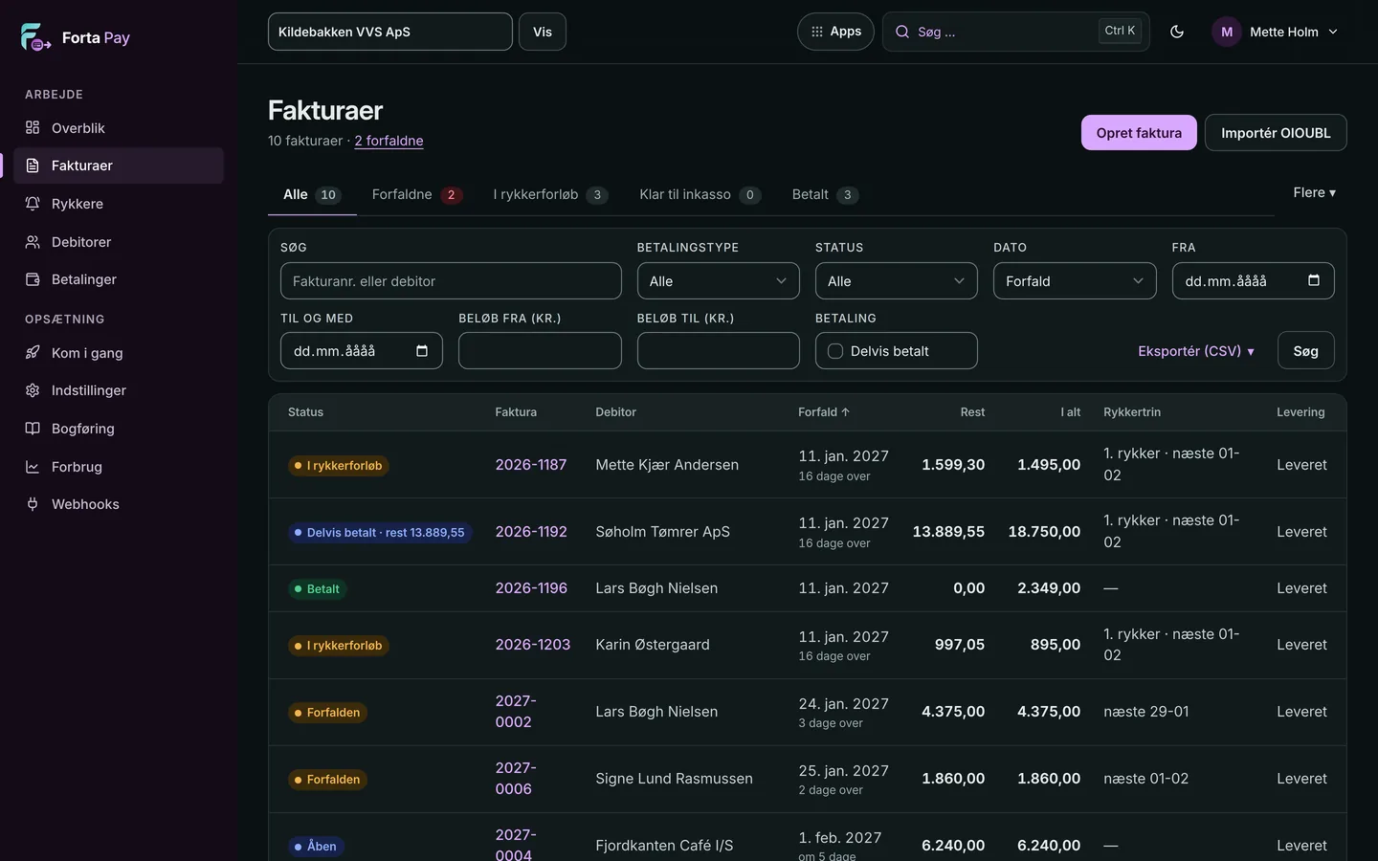Image resolution: width=1378 pixels, height=861 pixels.
Task: Open Bogføring via its book icon
Action: click(33, 429)
